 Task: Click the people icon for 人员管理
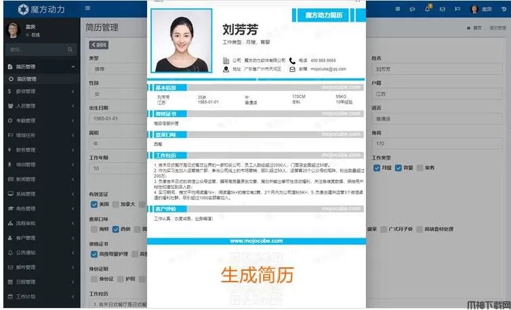click(10, 106)
